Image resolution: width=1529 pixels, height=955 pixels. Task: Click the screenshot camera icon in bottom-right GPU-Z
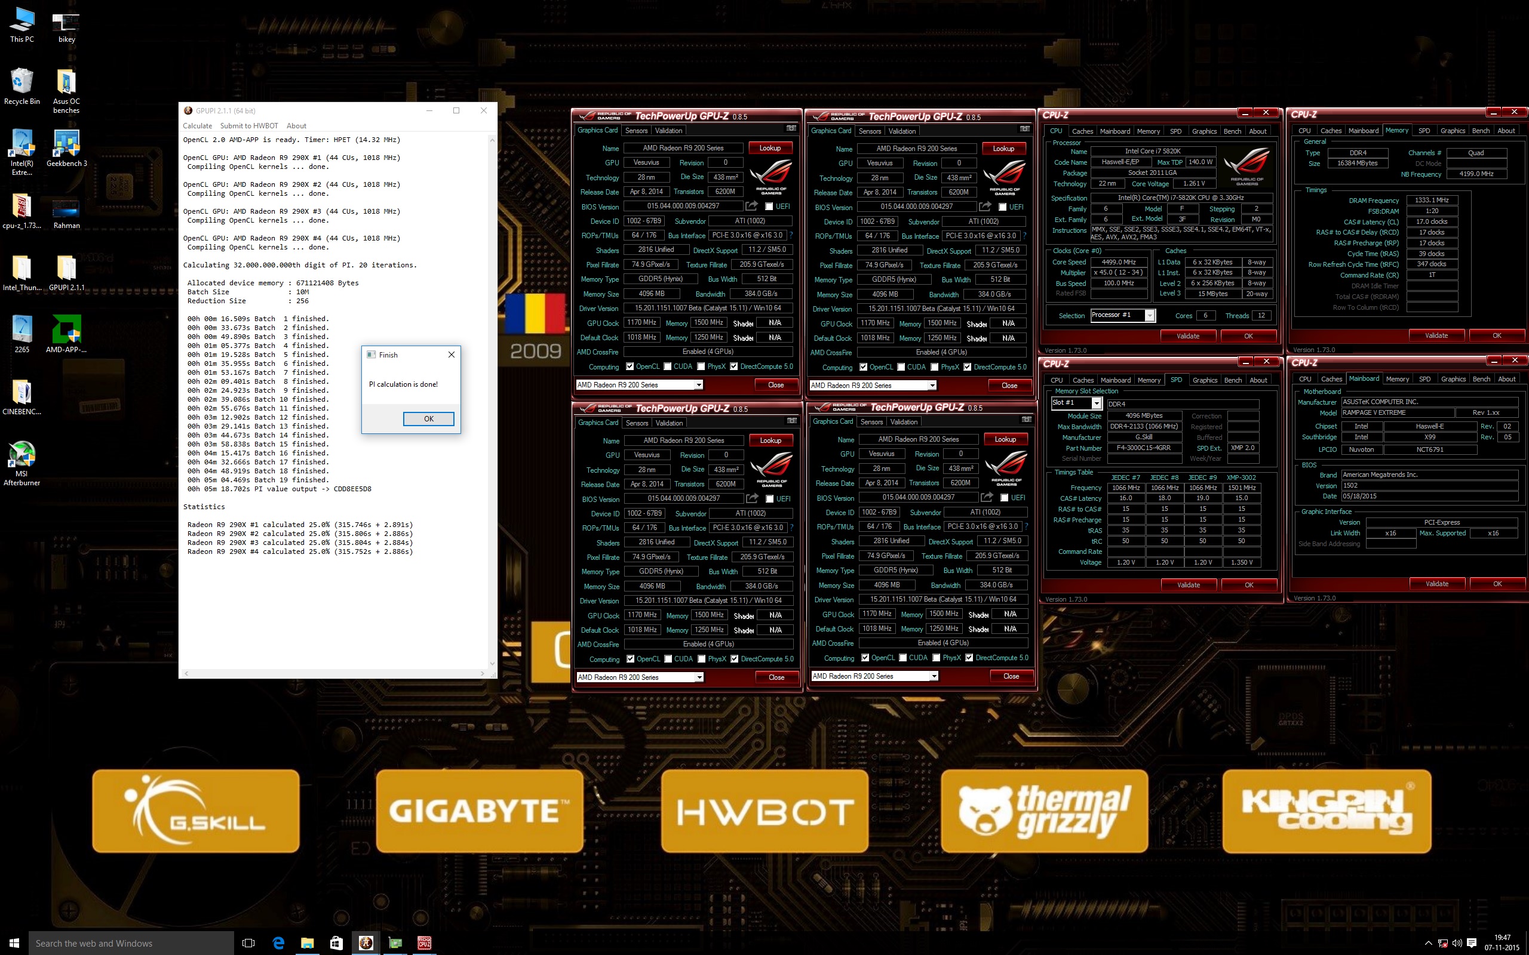tap(1026, 420)
